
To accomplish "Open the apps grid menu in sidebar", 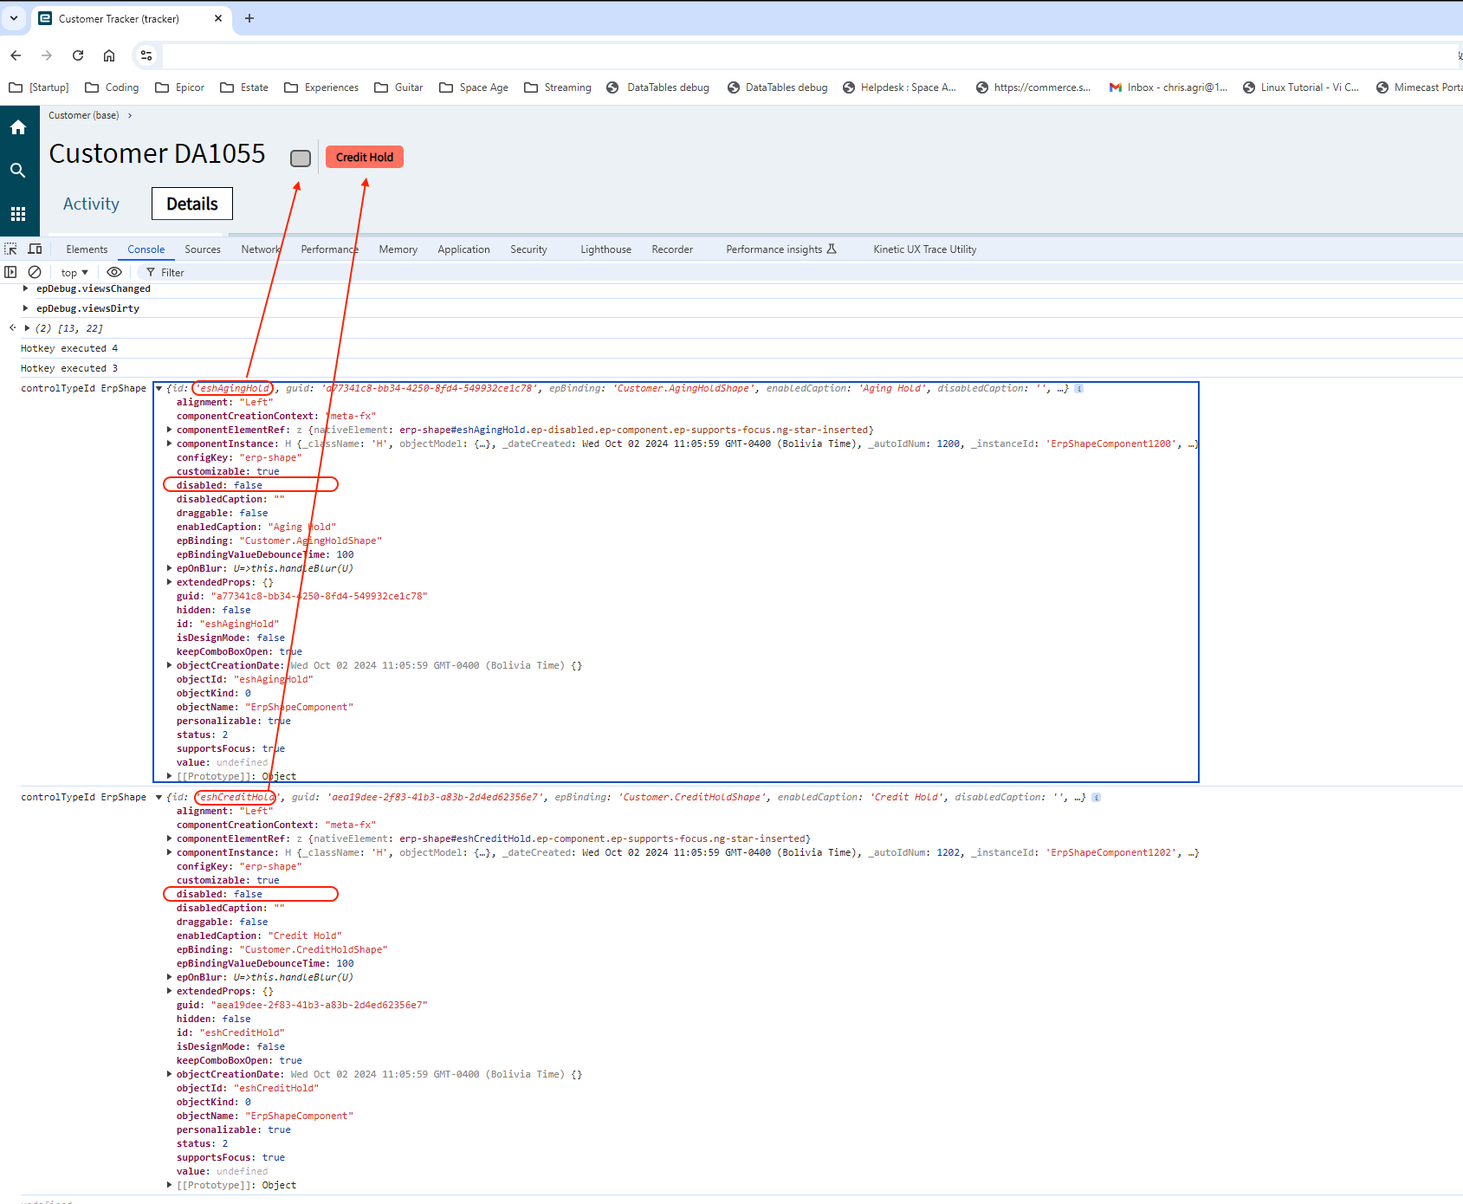I will pos(18,214).
